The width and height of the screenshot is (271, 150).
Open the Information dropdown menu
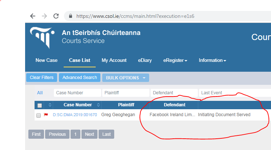point(212,60)
